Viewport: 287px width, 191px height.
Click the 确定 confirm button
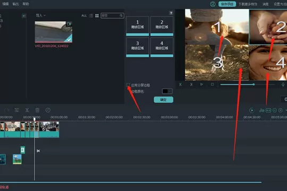[164, 100]
